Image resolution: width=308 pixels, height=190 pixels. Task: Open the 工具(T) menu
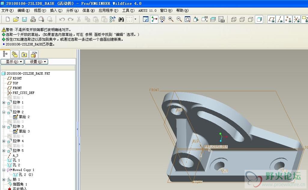(128, 11)
